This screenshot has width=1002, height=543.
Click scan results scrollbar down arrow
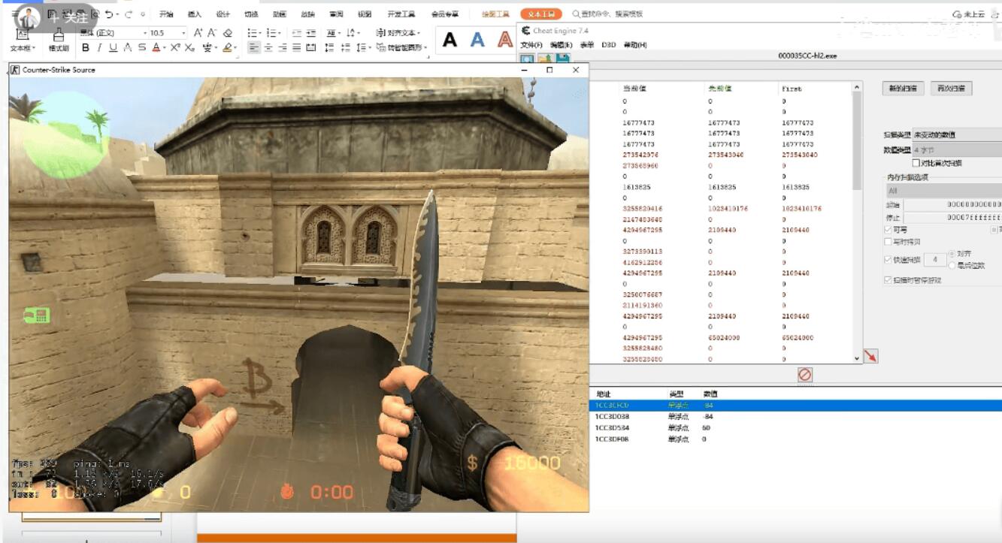857,359
